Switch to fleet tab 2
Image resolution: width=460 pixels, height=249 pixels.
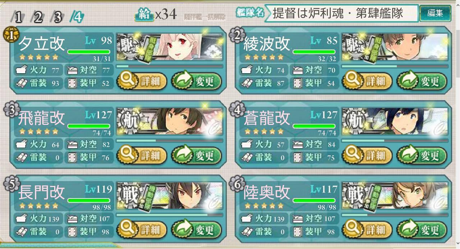point(37,17)
